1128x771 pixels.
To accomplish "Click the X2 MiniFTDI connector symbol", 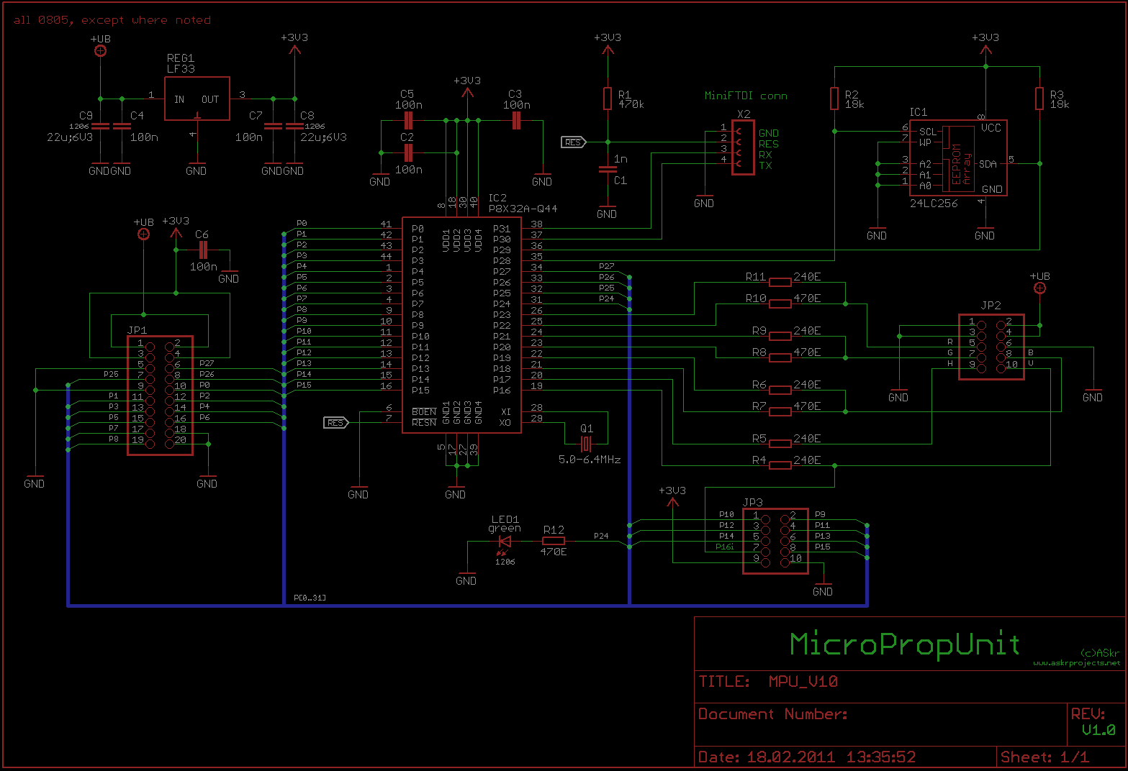I will [743, 147].
